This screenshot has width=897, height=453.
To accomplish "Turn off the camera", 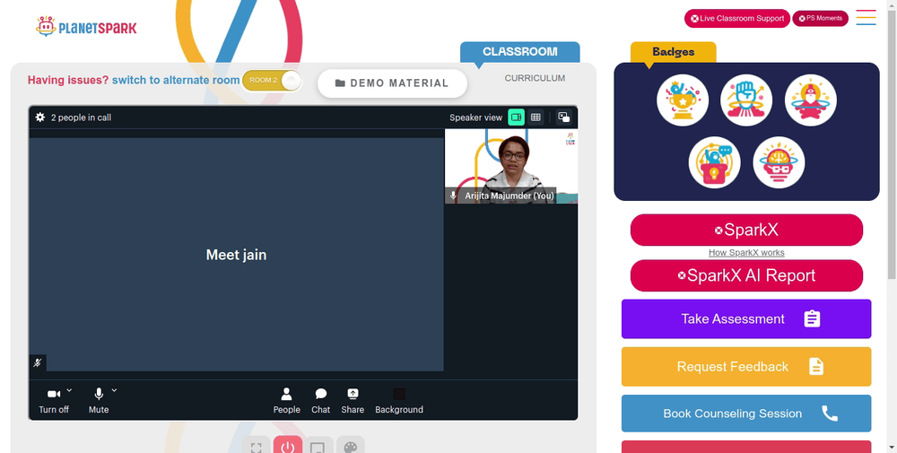I will click(54, 400).
